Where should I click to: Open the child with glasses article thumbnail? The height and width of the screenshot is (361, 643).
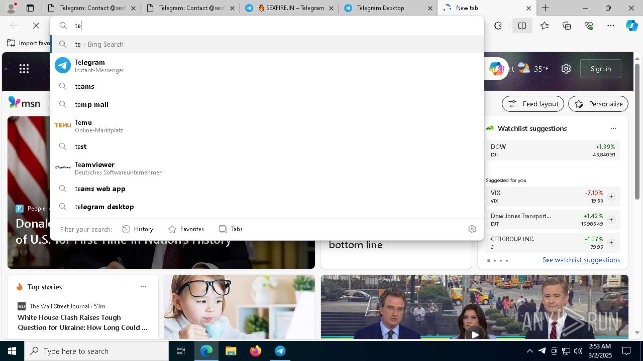pyautogui.click(x=240, y=307)
